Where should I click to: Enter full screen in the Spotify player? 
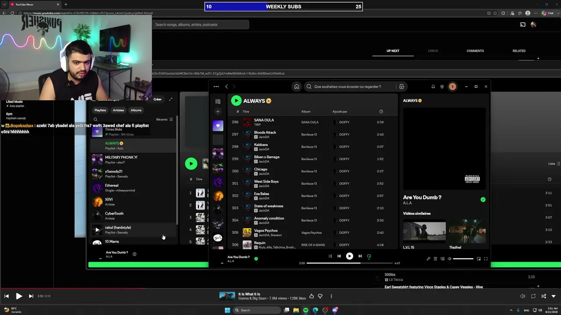(486, 259)
